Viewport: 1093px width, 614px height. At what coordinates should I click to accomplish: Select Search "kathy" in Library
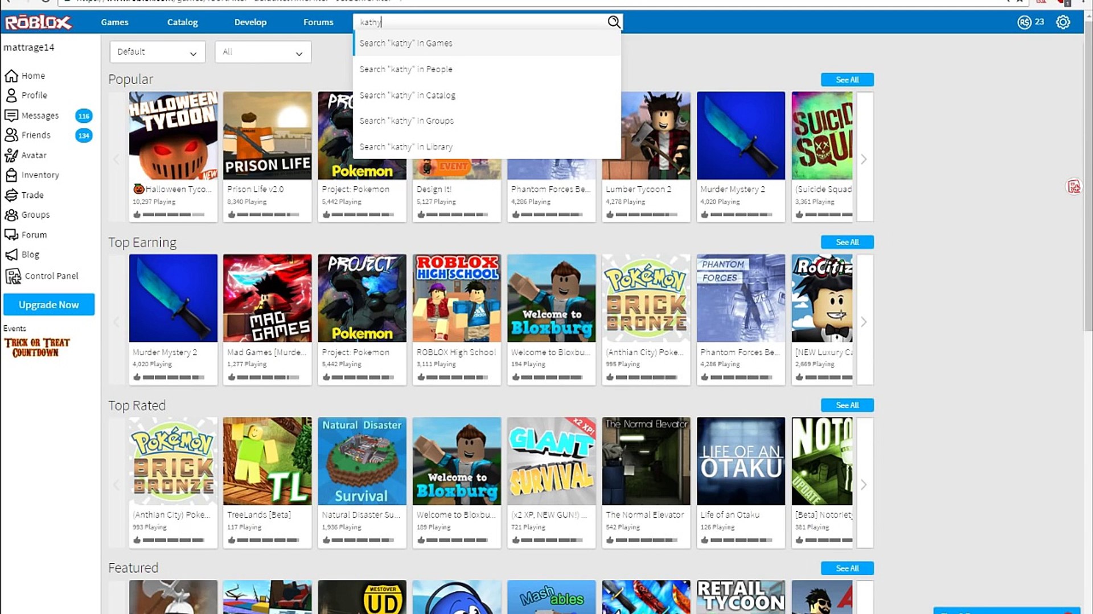coord(487,147)
